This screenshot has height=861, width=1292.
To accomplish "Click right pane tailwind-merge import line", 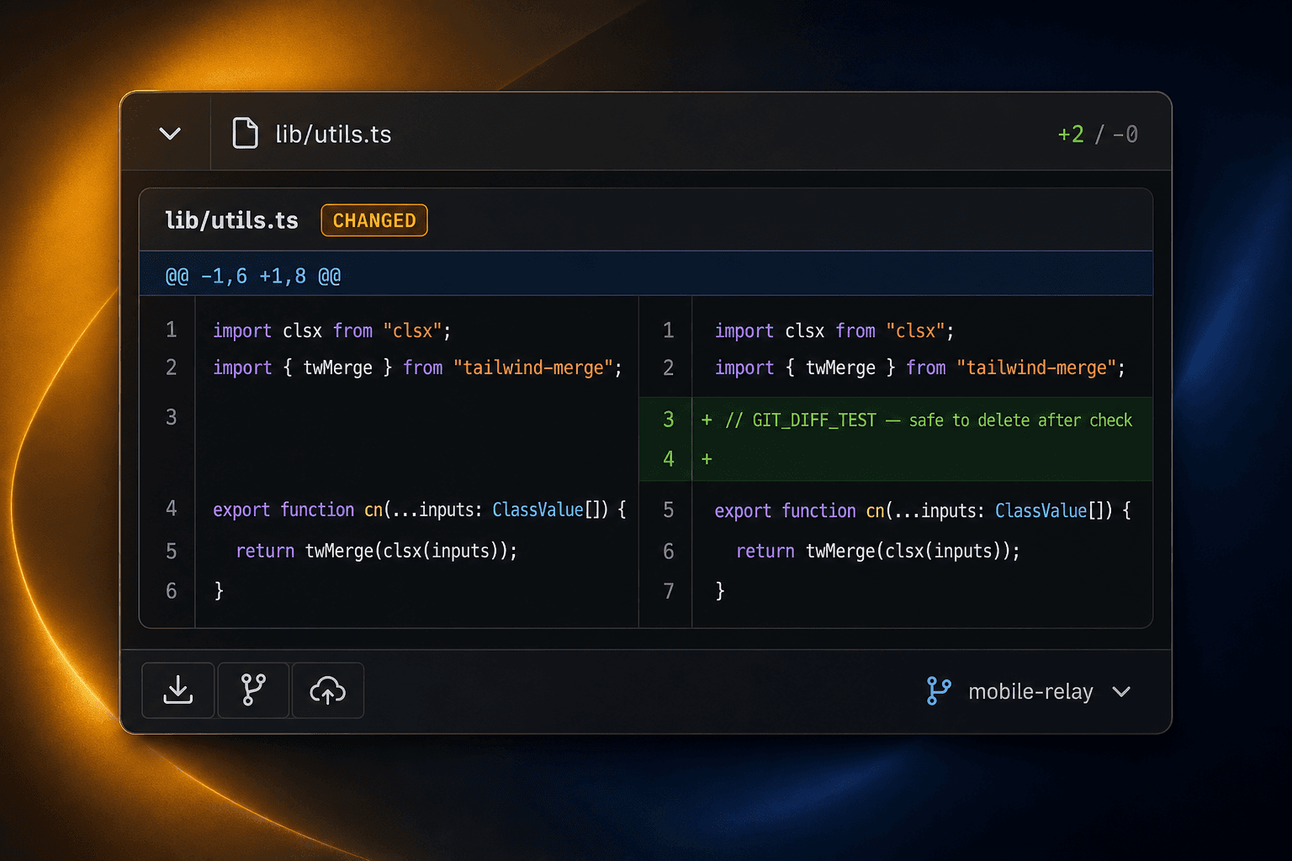I will pyautogui.click(x=920, y=367).
